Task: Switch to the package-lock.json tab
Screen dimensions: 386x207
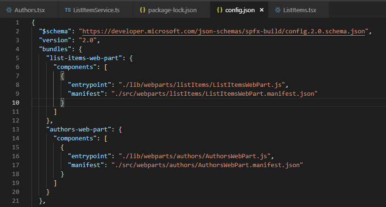Action: [172, 10]
